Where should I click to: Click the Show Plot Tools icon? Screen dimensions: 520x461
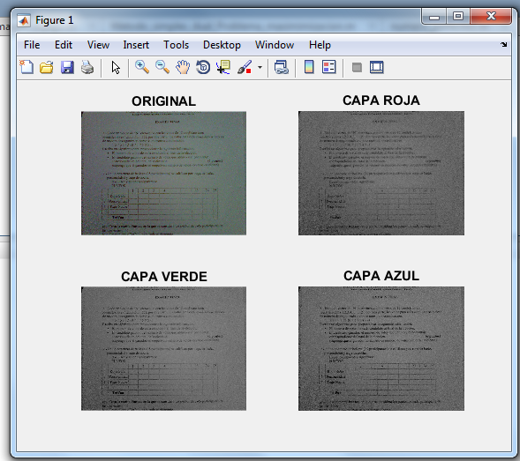tap(377, 67)
